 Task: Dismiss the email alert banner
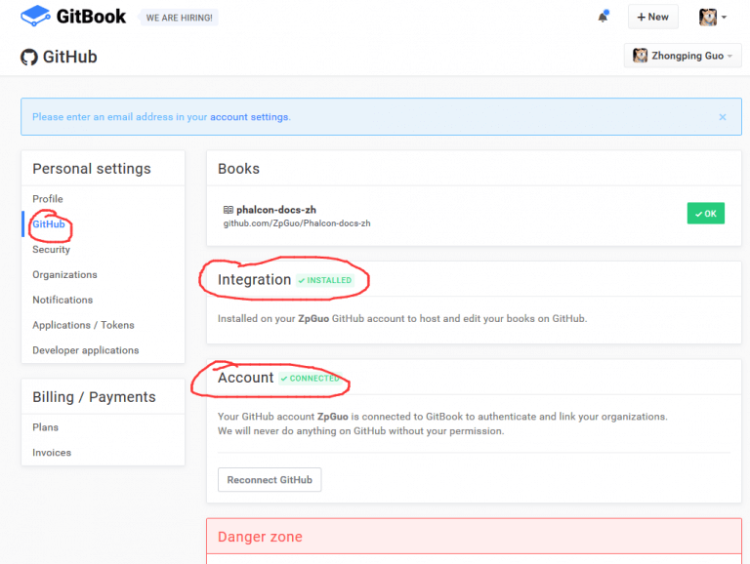point(723,117)
